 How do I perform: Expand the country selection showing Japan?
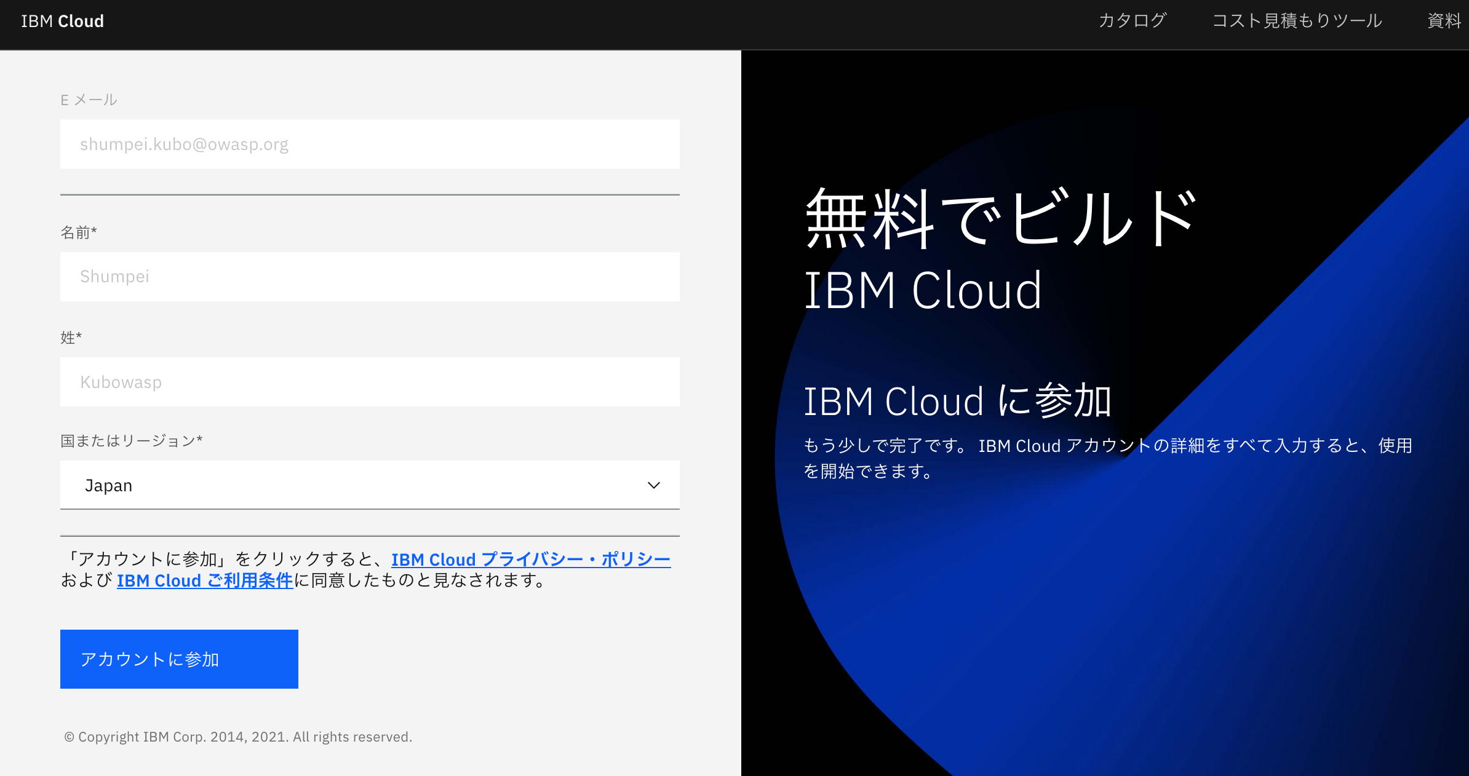point(369,485)
